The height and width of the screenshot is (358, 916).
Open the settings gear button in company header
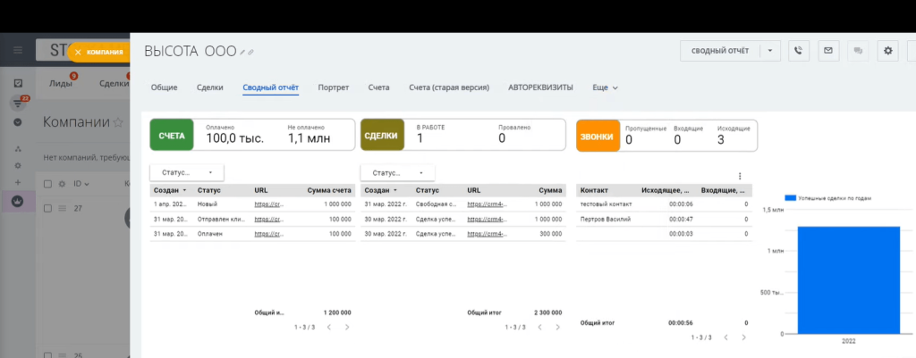point(888,51)
